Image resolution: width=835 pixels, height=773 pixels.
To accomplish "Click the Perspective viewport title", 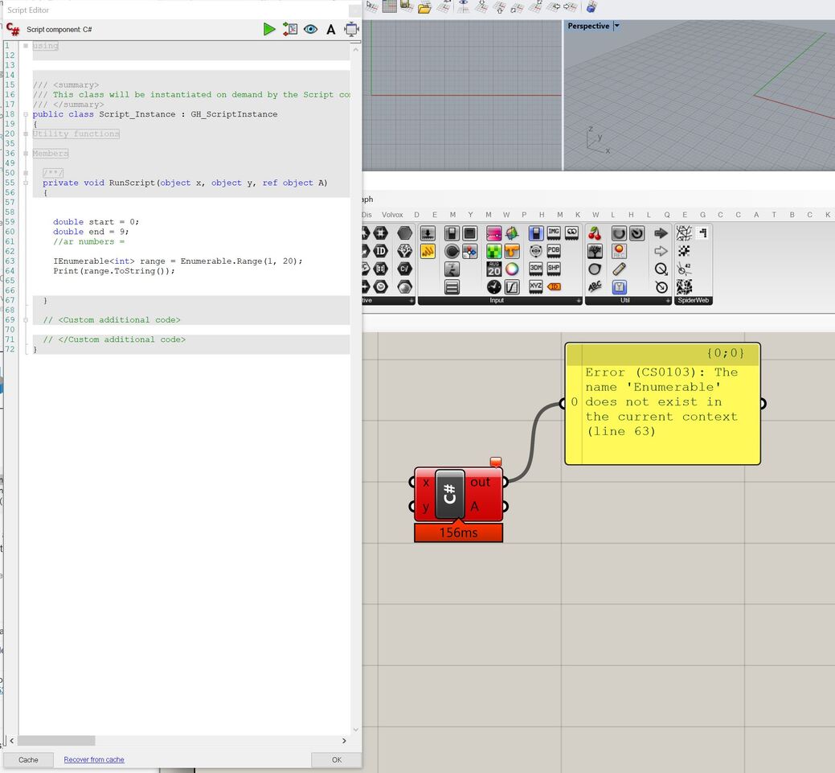I will tap(588, 26).
